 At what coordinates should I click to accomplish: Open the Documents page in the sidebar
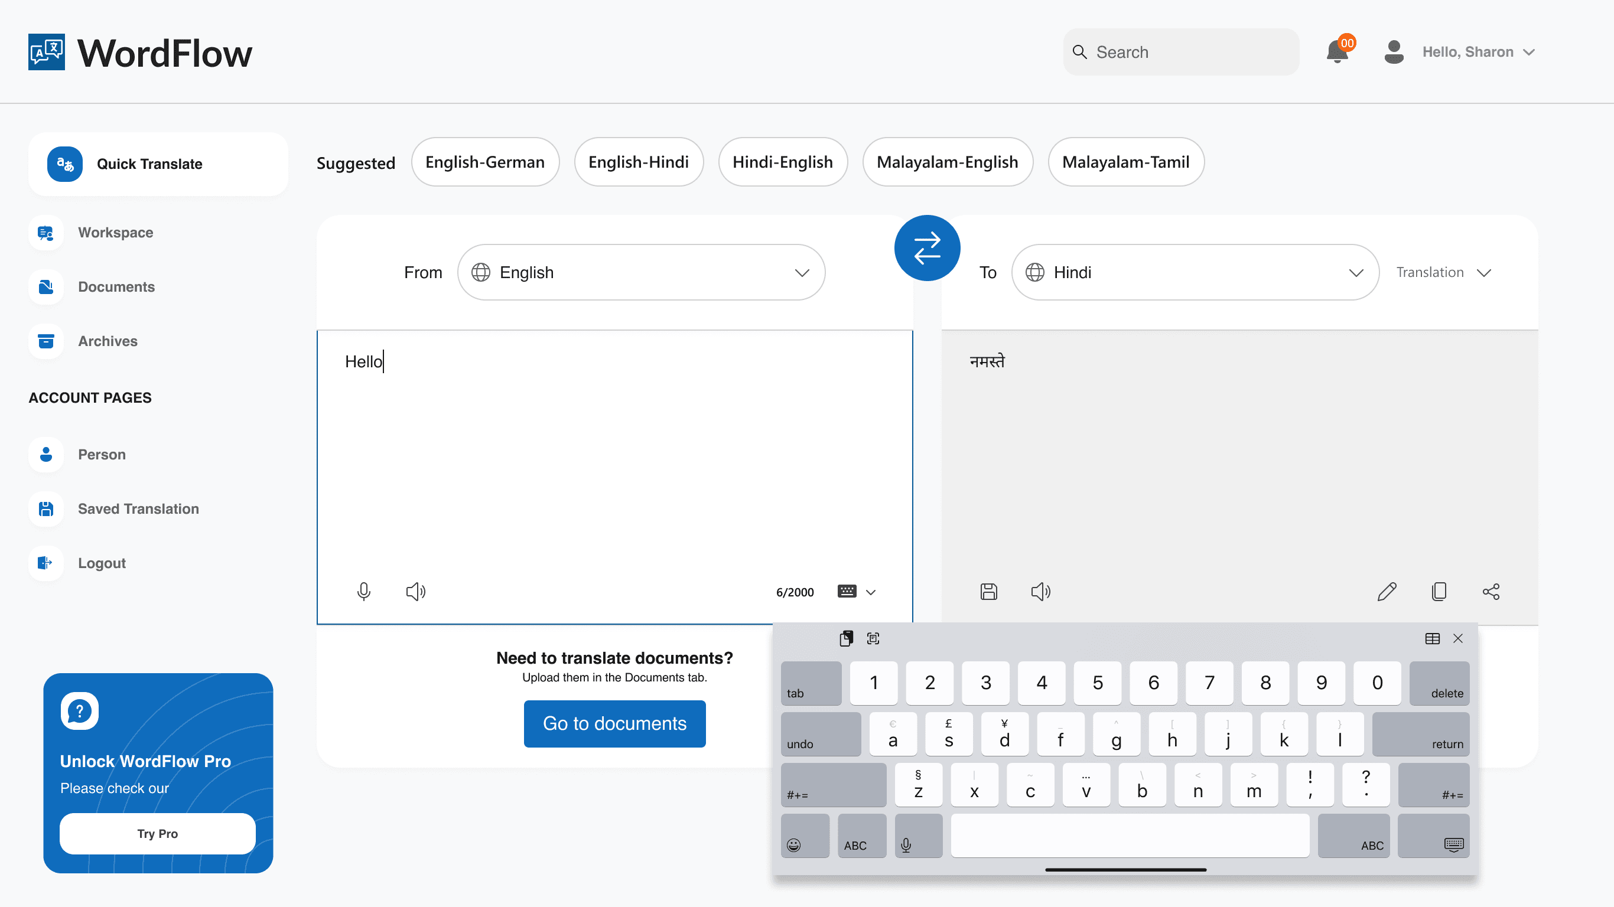[x=116, y=287]
